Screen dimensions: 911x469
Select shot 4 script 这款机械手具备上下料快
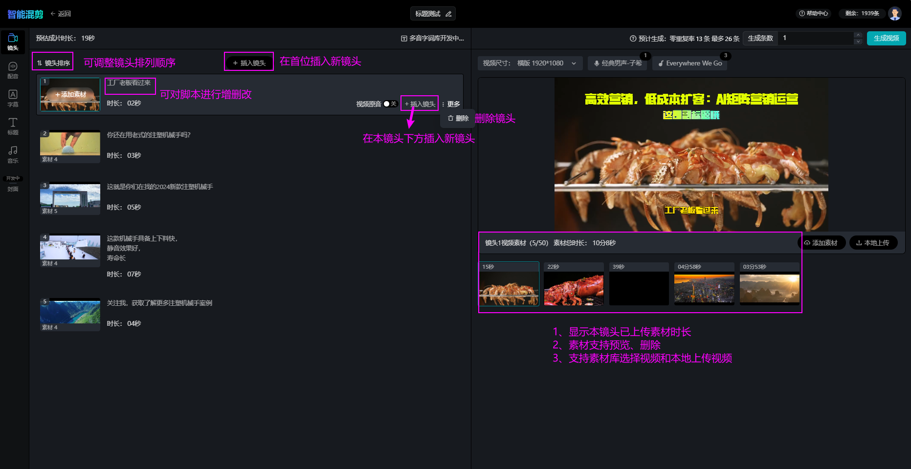click(142, 248)
